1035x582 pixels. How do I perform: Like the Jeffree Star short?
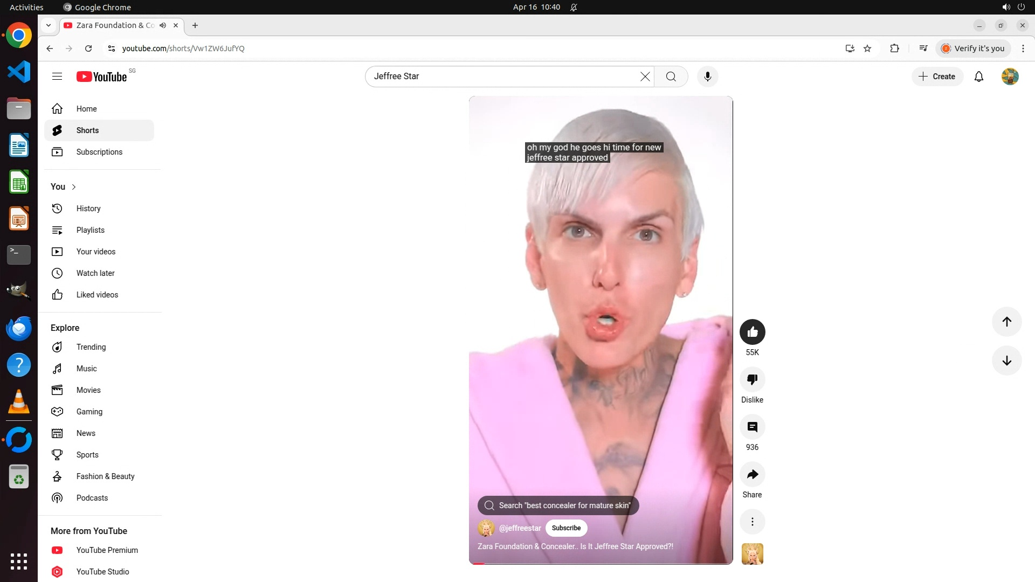pos(752,332)
